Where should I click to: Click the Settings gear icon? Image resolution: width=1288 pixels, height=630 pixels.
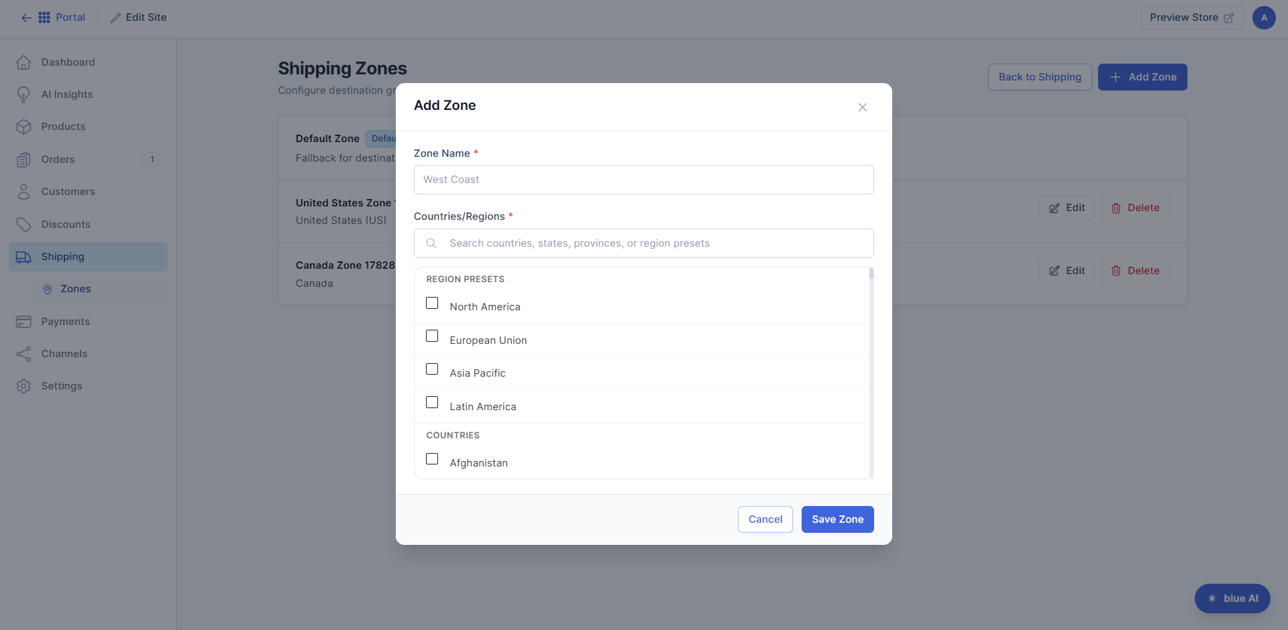(x=23, y=386)
